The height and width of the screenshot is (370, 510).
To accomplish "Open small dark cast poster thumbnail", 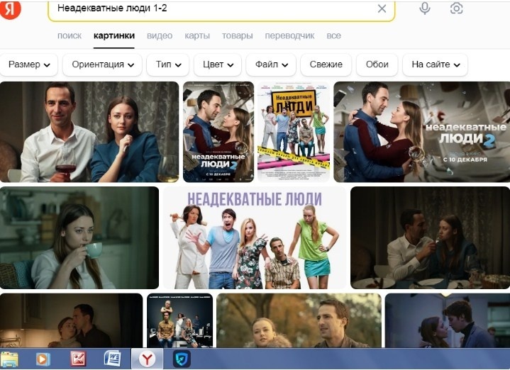I will tap(180, 320).
